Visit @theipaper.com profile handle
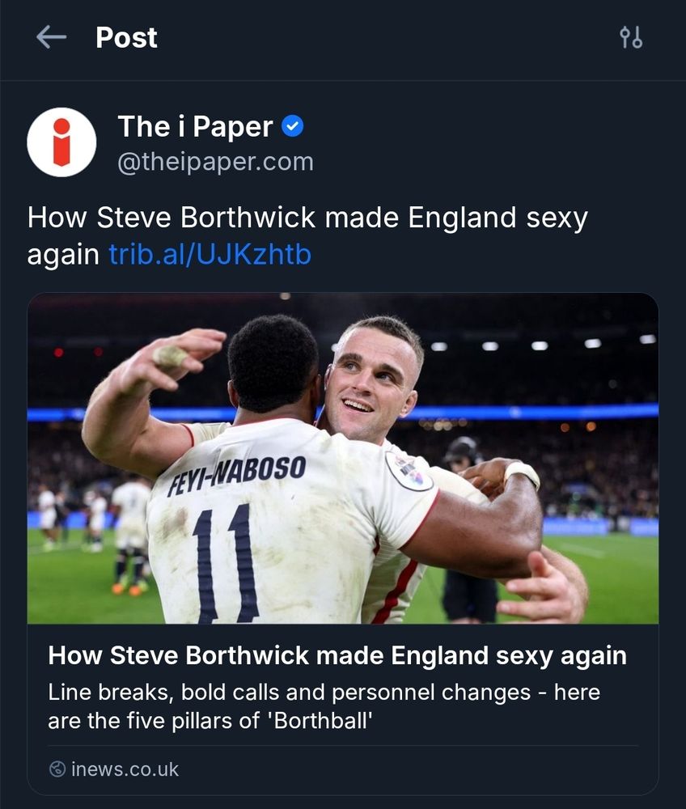 (216, 161)
